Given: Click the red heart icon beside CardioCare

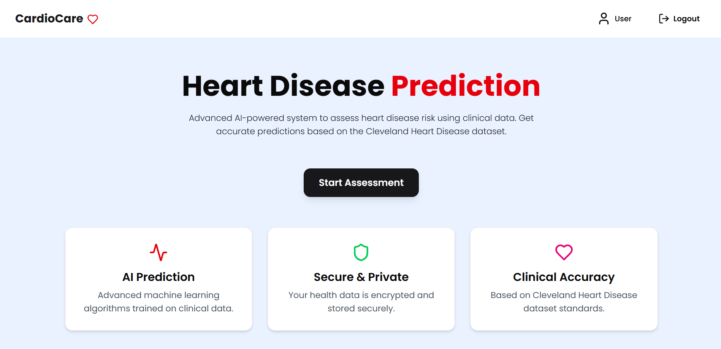Looking at the screenshot, I should (x=92, y=19).
